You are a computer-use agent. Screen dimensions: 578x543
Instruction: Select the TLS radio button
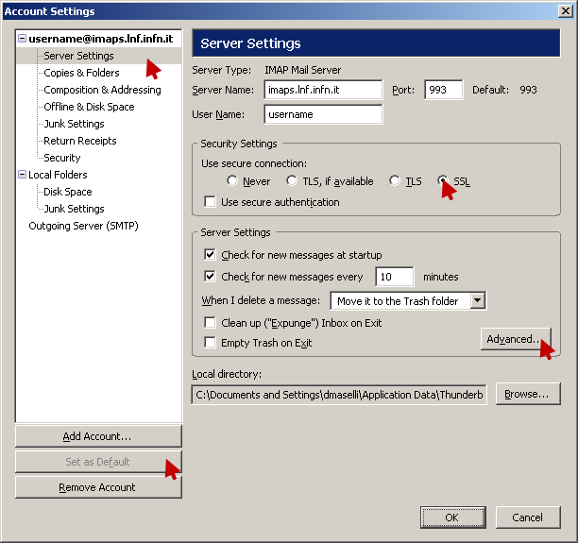click(x=395, y=180)
